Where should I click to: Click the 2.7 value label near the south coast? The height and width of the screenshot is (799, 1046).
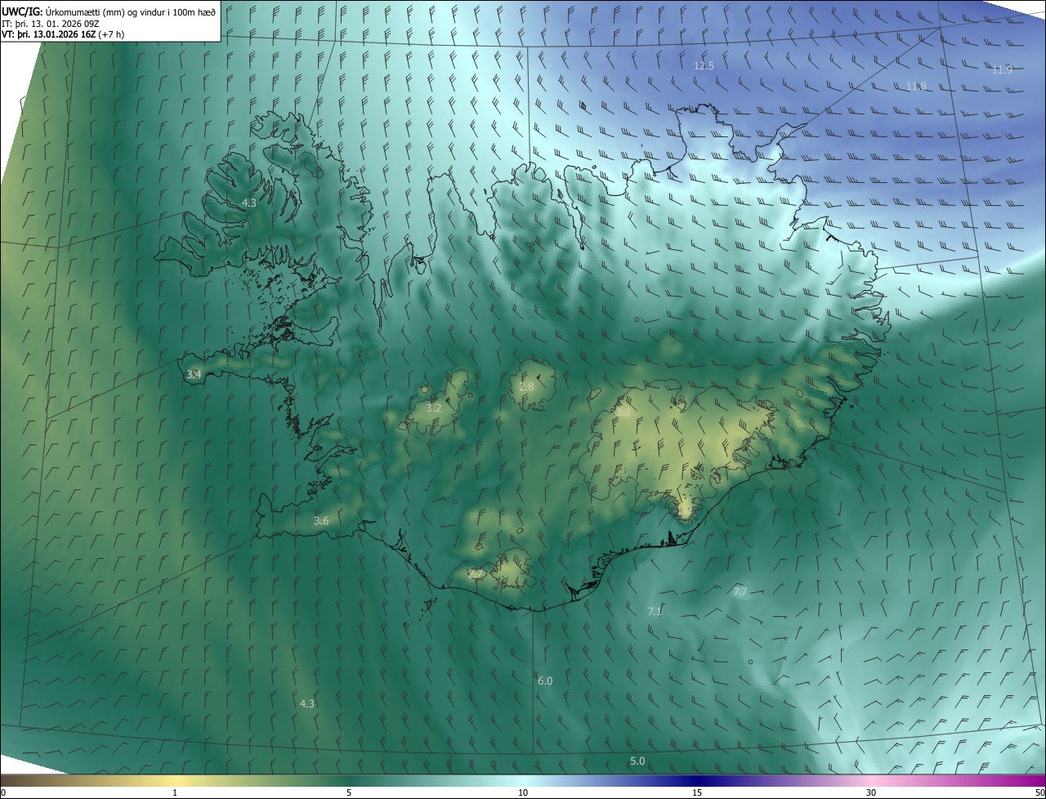click(x=475, y=574)
